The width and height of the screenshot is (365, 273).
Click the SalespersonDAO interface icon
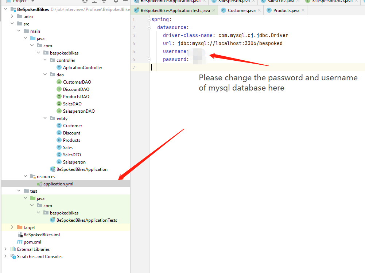59,111
